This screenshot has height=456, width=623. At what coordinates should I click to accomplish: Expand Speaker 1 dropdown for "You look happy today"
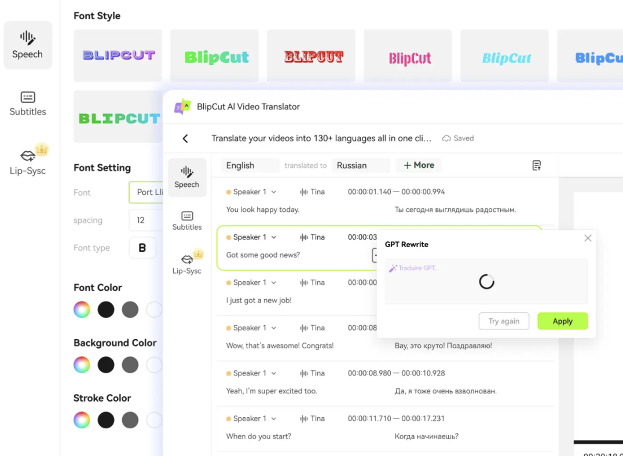(x=274, y=192)
